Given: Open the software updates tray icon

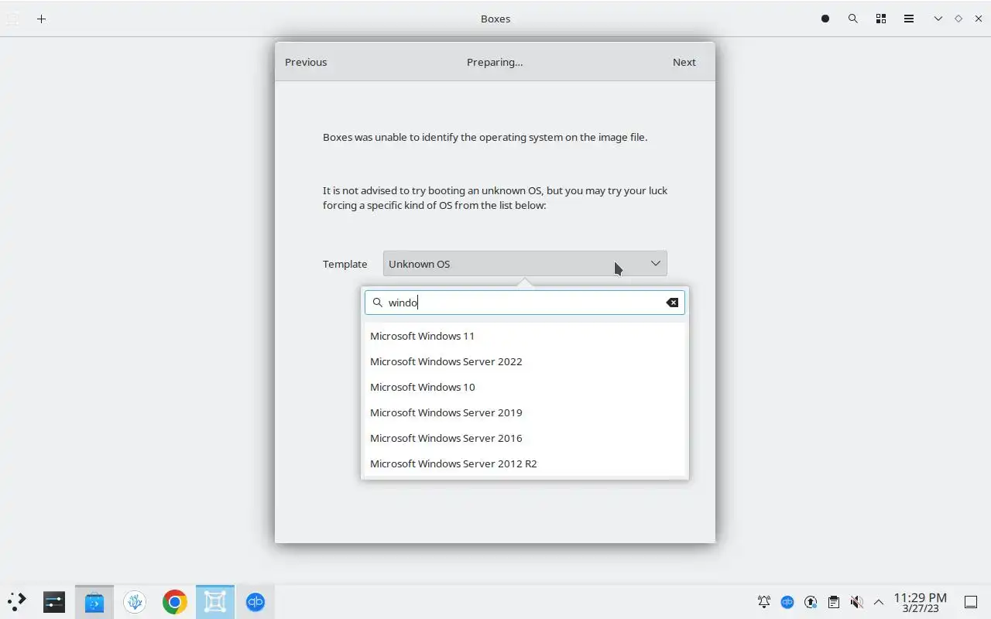Looking at the screenshot, I should coord(811,602).
